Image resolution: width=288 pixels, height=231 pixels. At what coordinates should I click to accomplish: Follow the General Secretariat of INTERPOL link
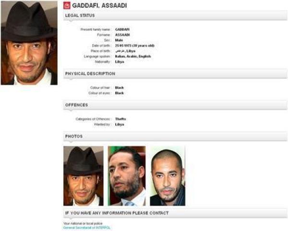[x=87, y=228]
